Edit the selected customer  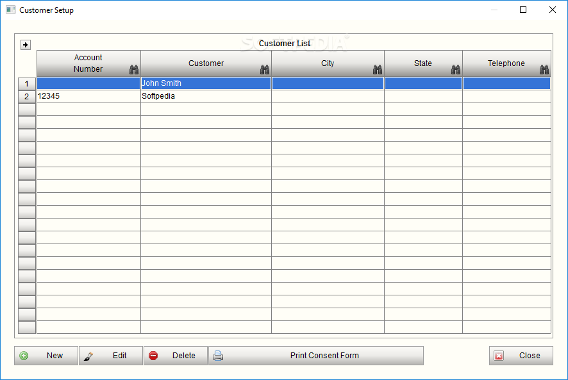pos(111,356)
